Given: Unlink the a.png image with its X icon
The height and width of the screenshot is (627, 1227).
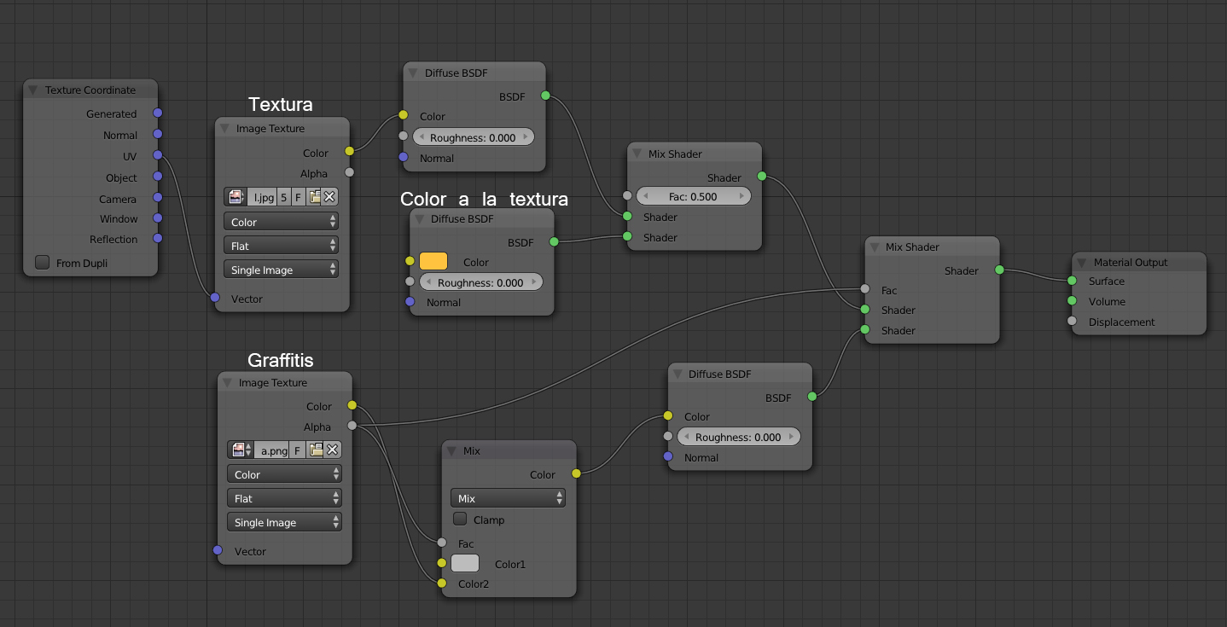Looking at the screenshot, I should pos(333,450).
